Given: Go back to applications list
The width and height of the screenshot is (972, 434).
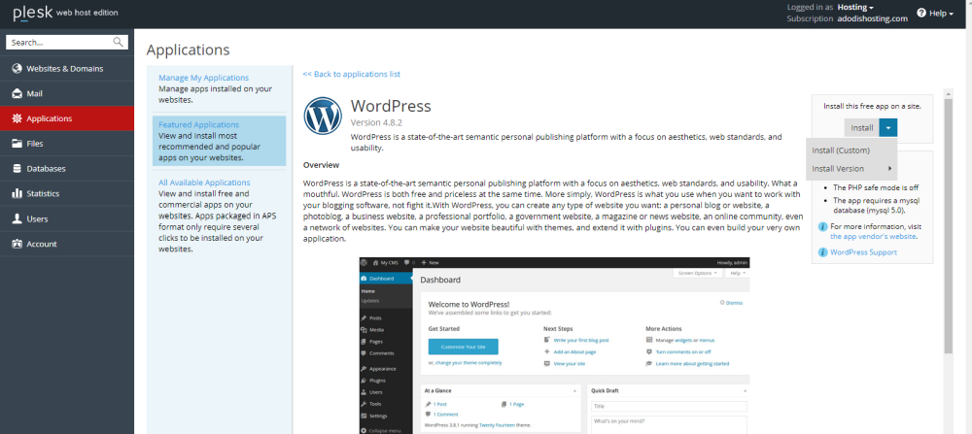Looking at the screenshot, I should pyautogui.click(x=352, y=74).
